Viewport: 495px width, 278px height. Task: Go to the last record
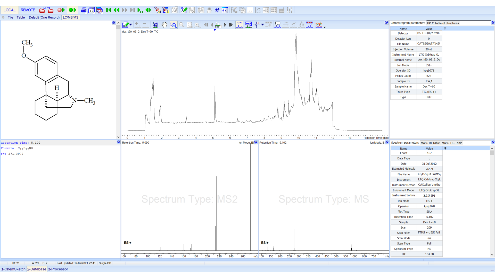133,10
